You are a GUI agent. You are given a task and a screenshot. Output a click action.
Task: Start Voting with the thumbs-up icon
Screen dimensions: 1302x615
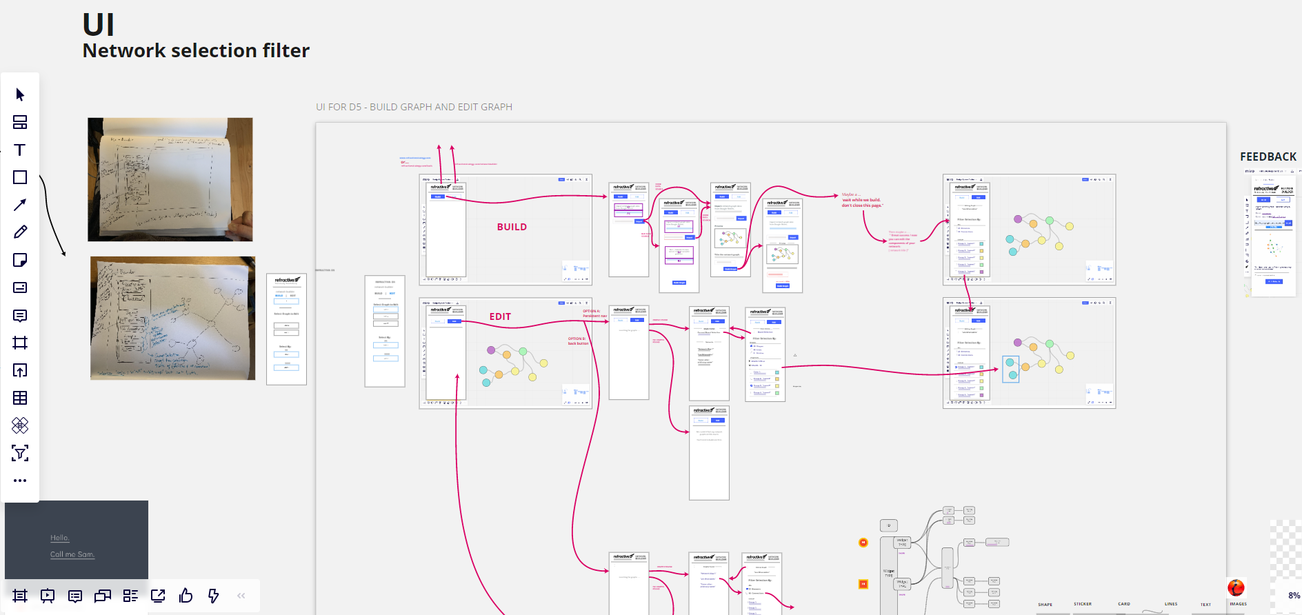point(186,596)
